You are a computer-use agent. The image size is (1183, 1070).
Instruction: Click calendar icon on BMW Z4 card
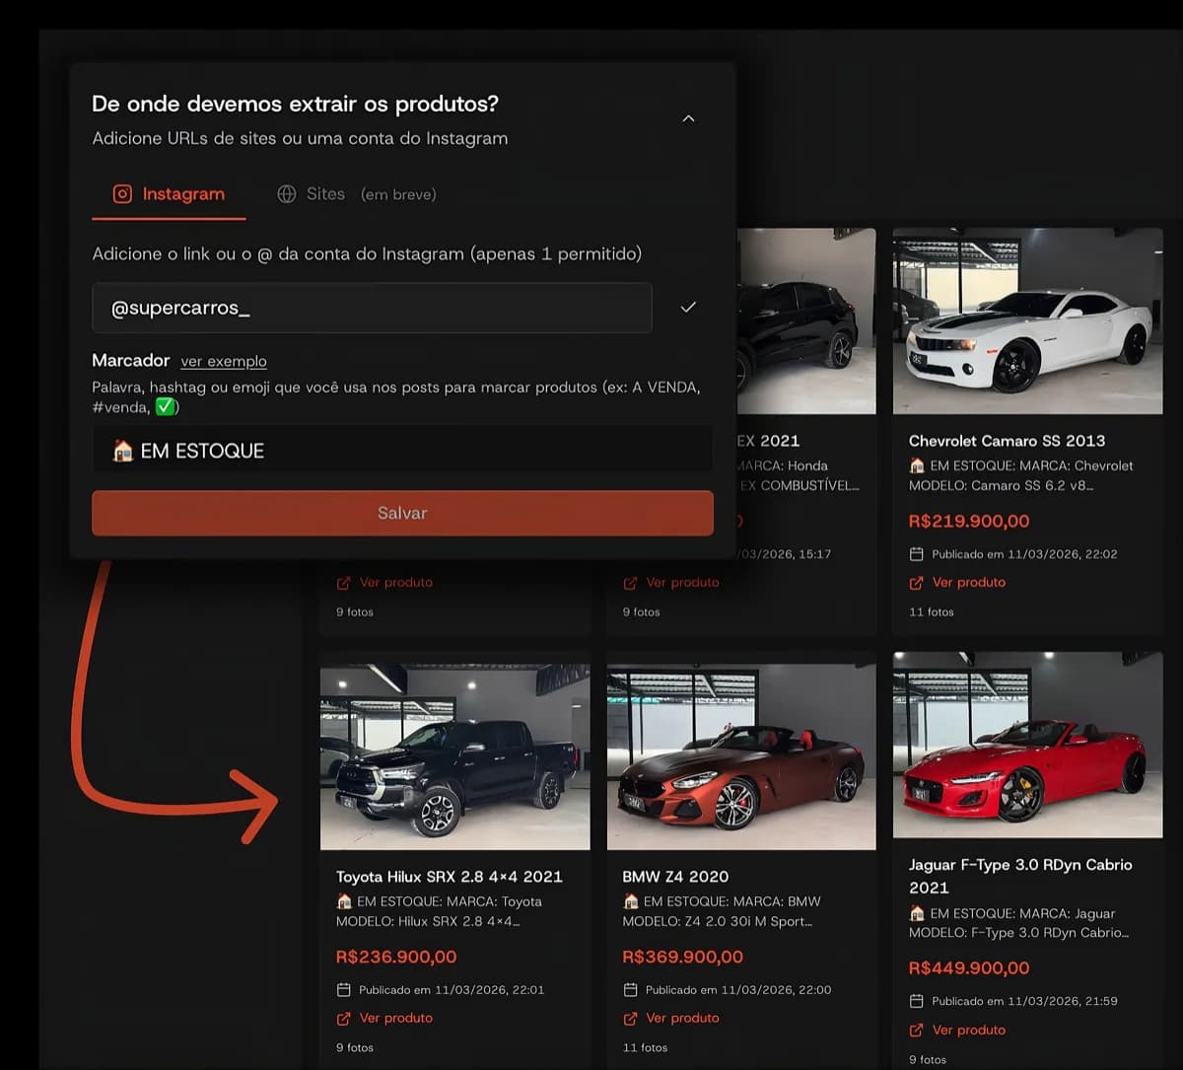point(630,989)
